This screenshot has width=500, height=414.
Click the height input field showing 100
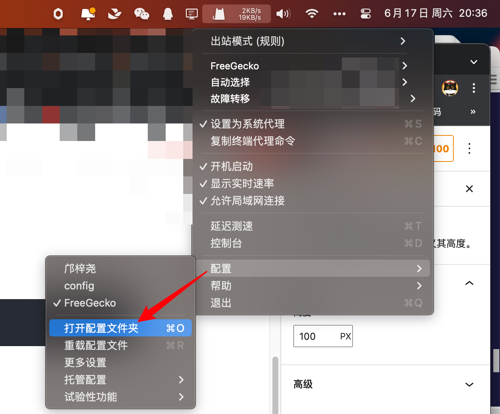(315, 336)
